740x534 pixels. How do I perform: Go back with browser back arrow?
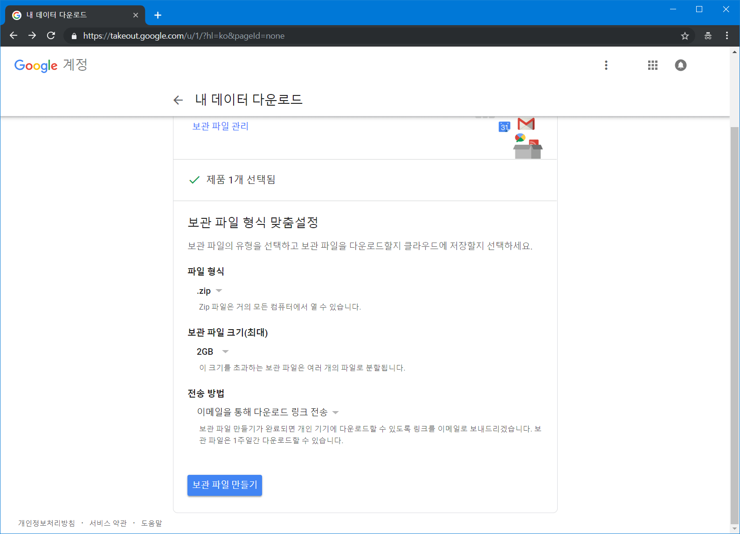14,36
